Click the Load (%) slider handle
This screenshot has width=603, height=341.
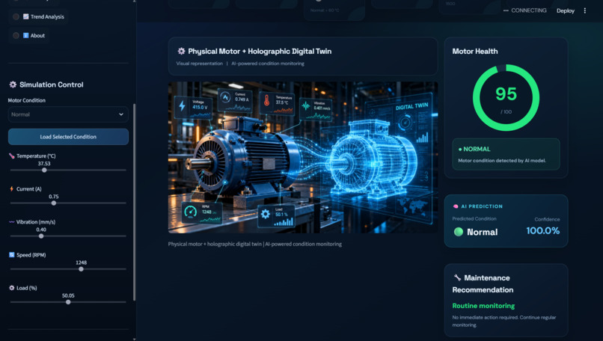click(x=68, y=302)
